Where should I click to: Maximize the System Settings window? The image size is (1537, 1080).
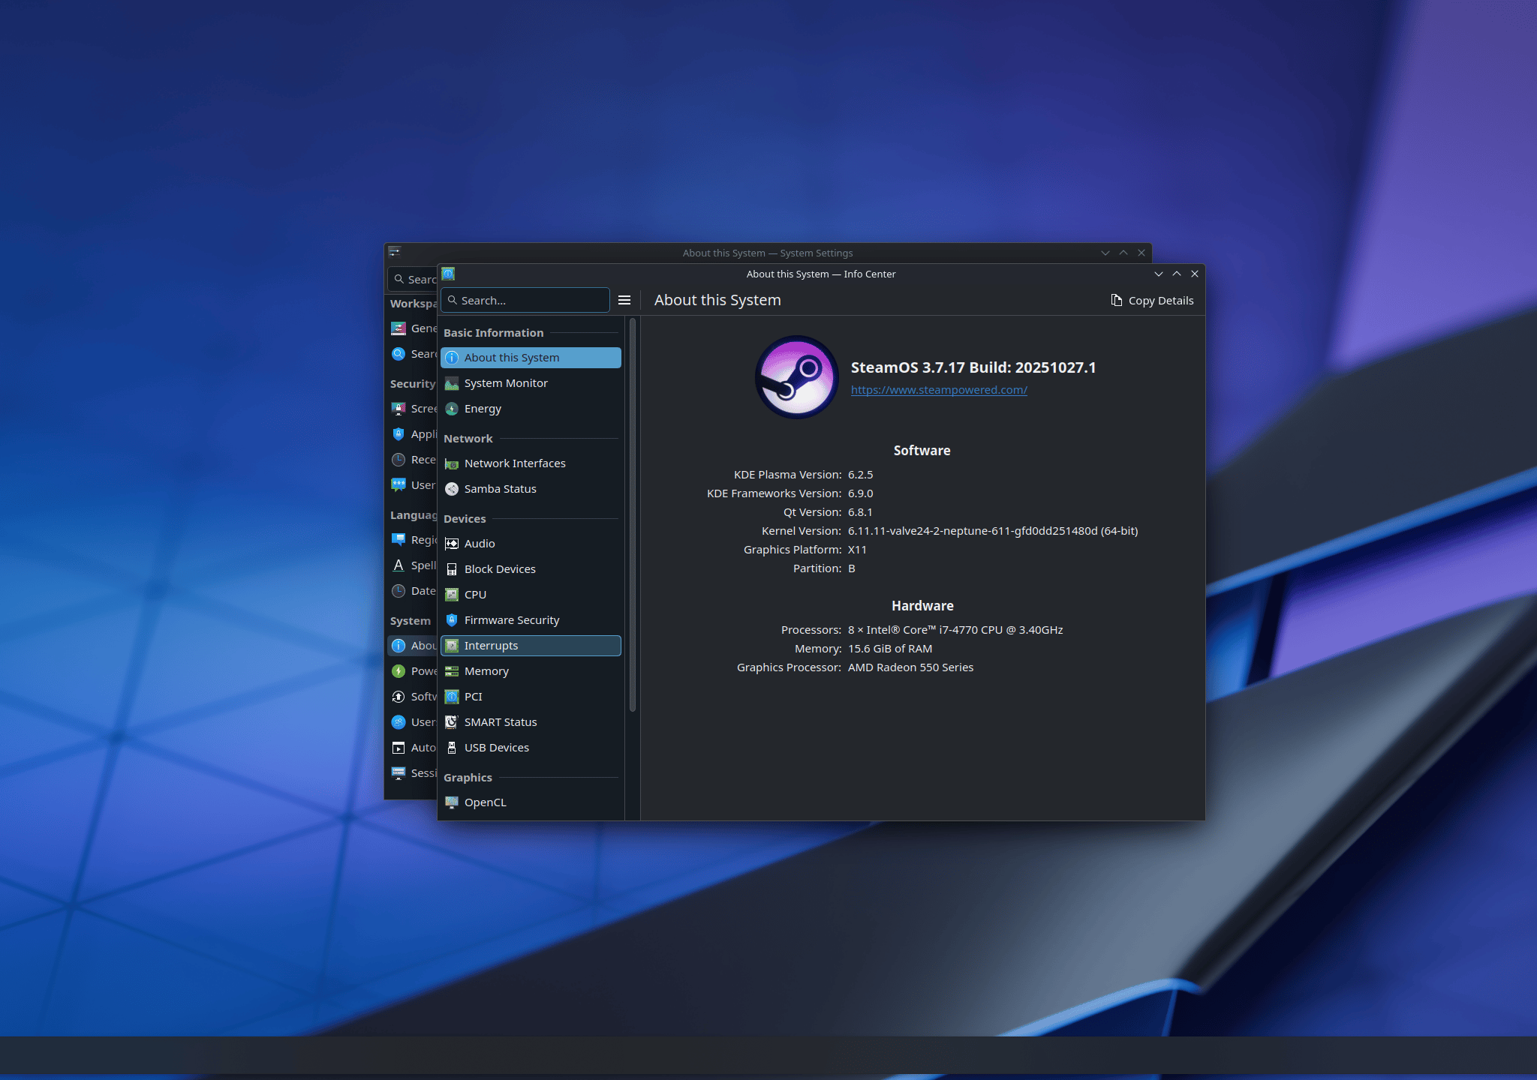(1123, 253)
